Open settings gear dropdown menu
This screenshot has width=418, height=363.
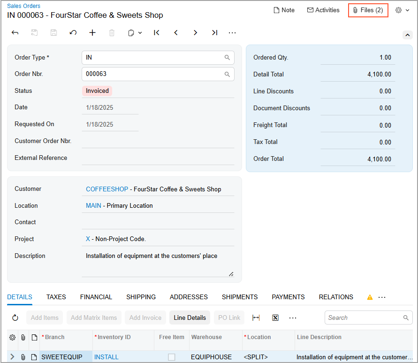pyautogui.click(x=403, y=10)
